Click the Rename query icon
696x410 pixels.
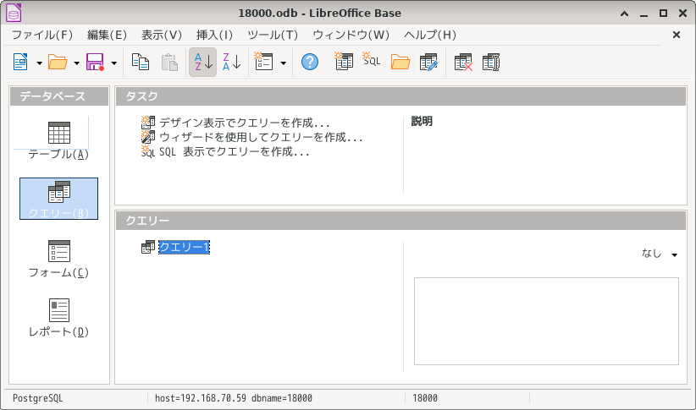[x=491, y=62]
